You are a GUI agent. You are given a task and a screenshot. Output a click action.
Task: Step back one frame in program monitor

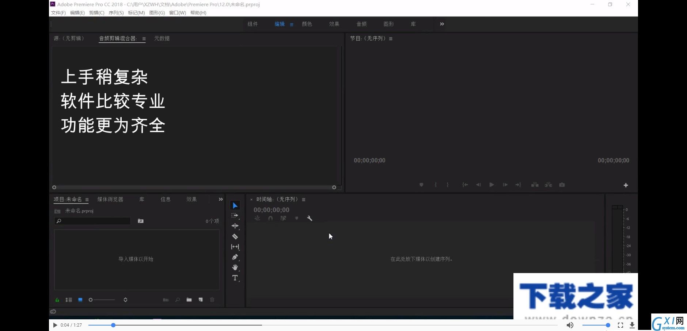click(478, 185)
